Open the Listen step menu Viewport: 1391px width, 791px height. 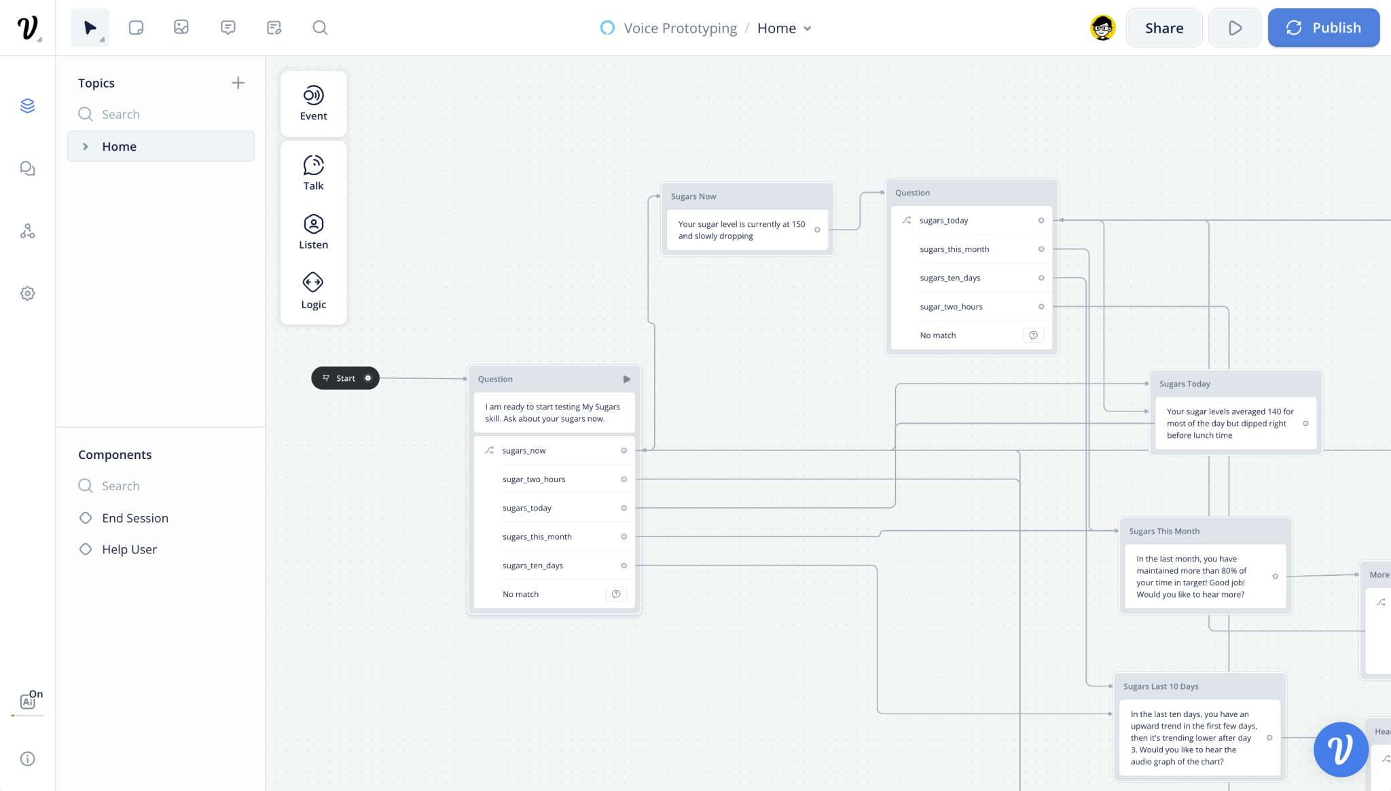(313, 232)
